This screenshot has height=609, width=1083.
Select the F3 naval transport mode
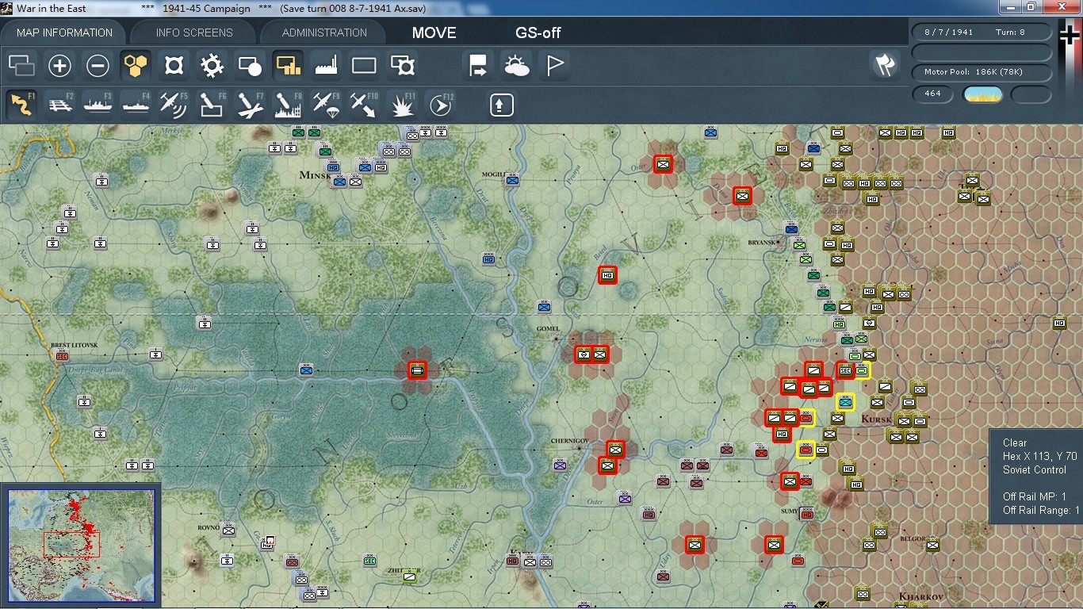[x=98, y=105]
